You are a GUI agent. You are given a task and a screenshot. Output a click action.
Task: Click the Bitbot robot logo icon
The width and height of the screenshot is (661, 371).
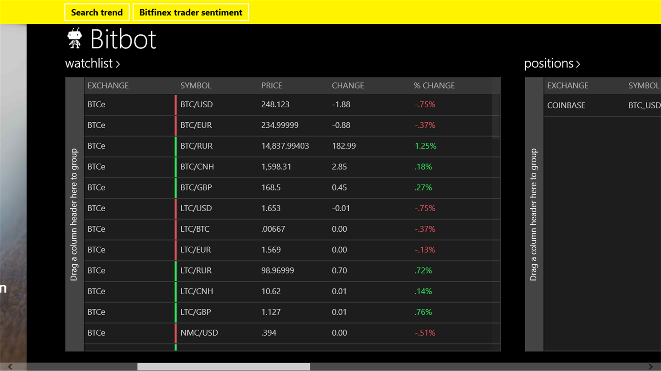[x=74, y=38]
